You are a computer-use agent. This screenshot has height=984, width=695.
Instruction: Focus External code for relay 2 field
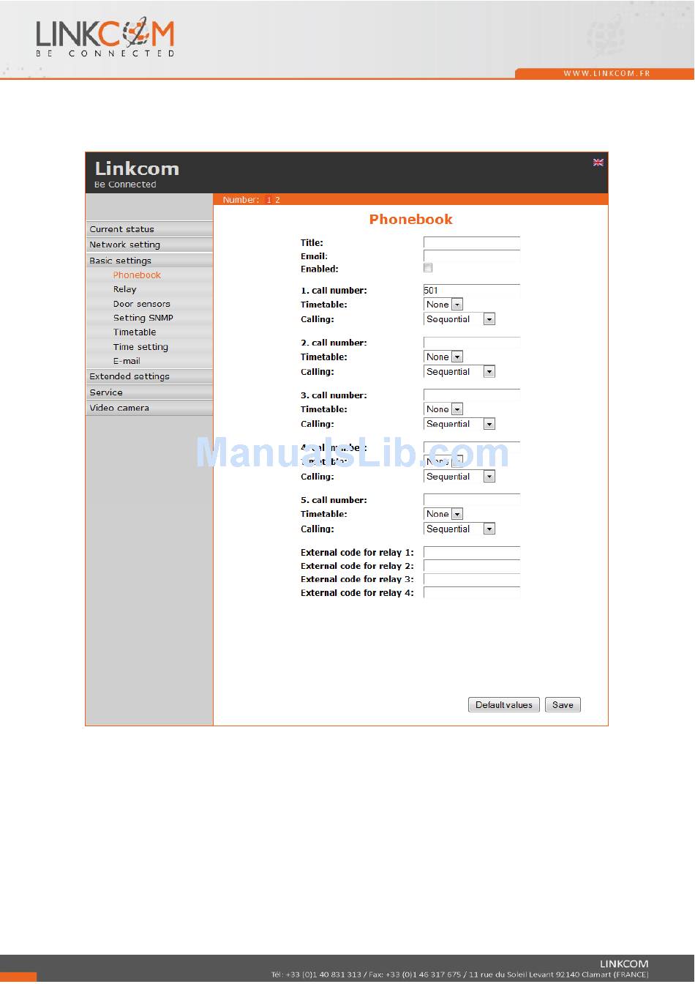[472, 566]
